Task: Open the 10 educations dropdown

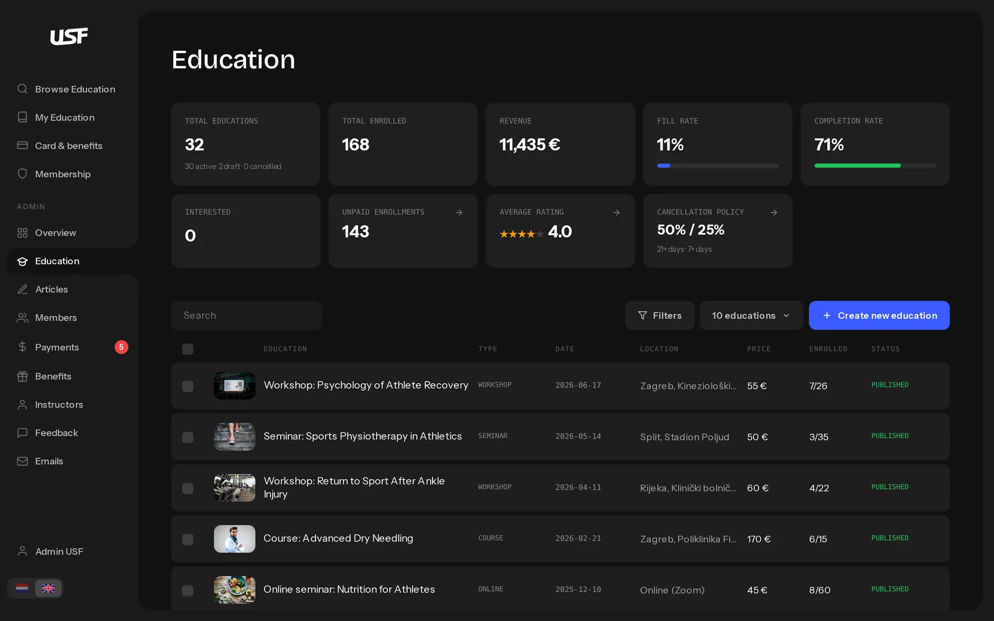Action: (751, 315)
